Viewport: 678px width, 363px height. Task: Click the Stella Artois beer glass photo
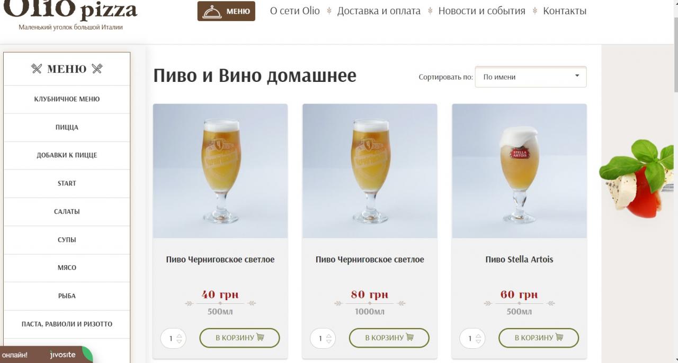519,171
